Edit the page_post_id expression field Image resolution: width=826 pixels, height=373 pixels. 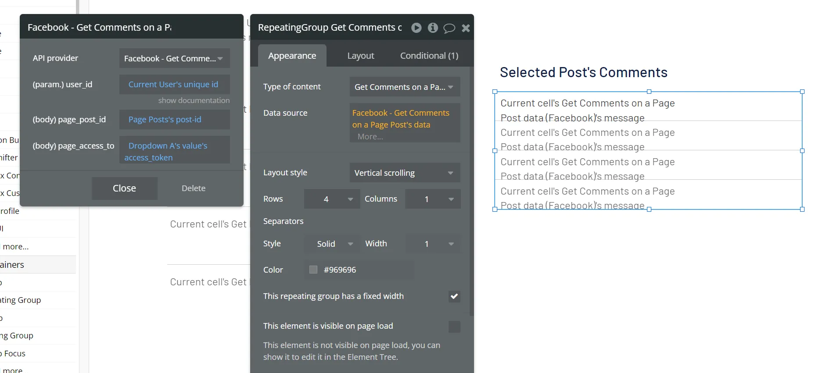174,119
